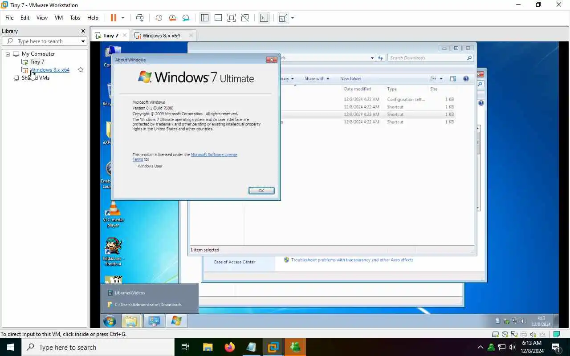Toggle the library sidebar view icon

(205, 18)
